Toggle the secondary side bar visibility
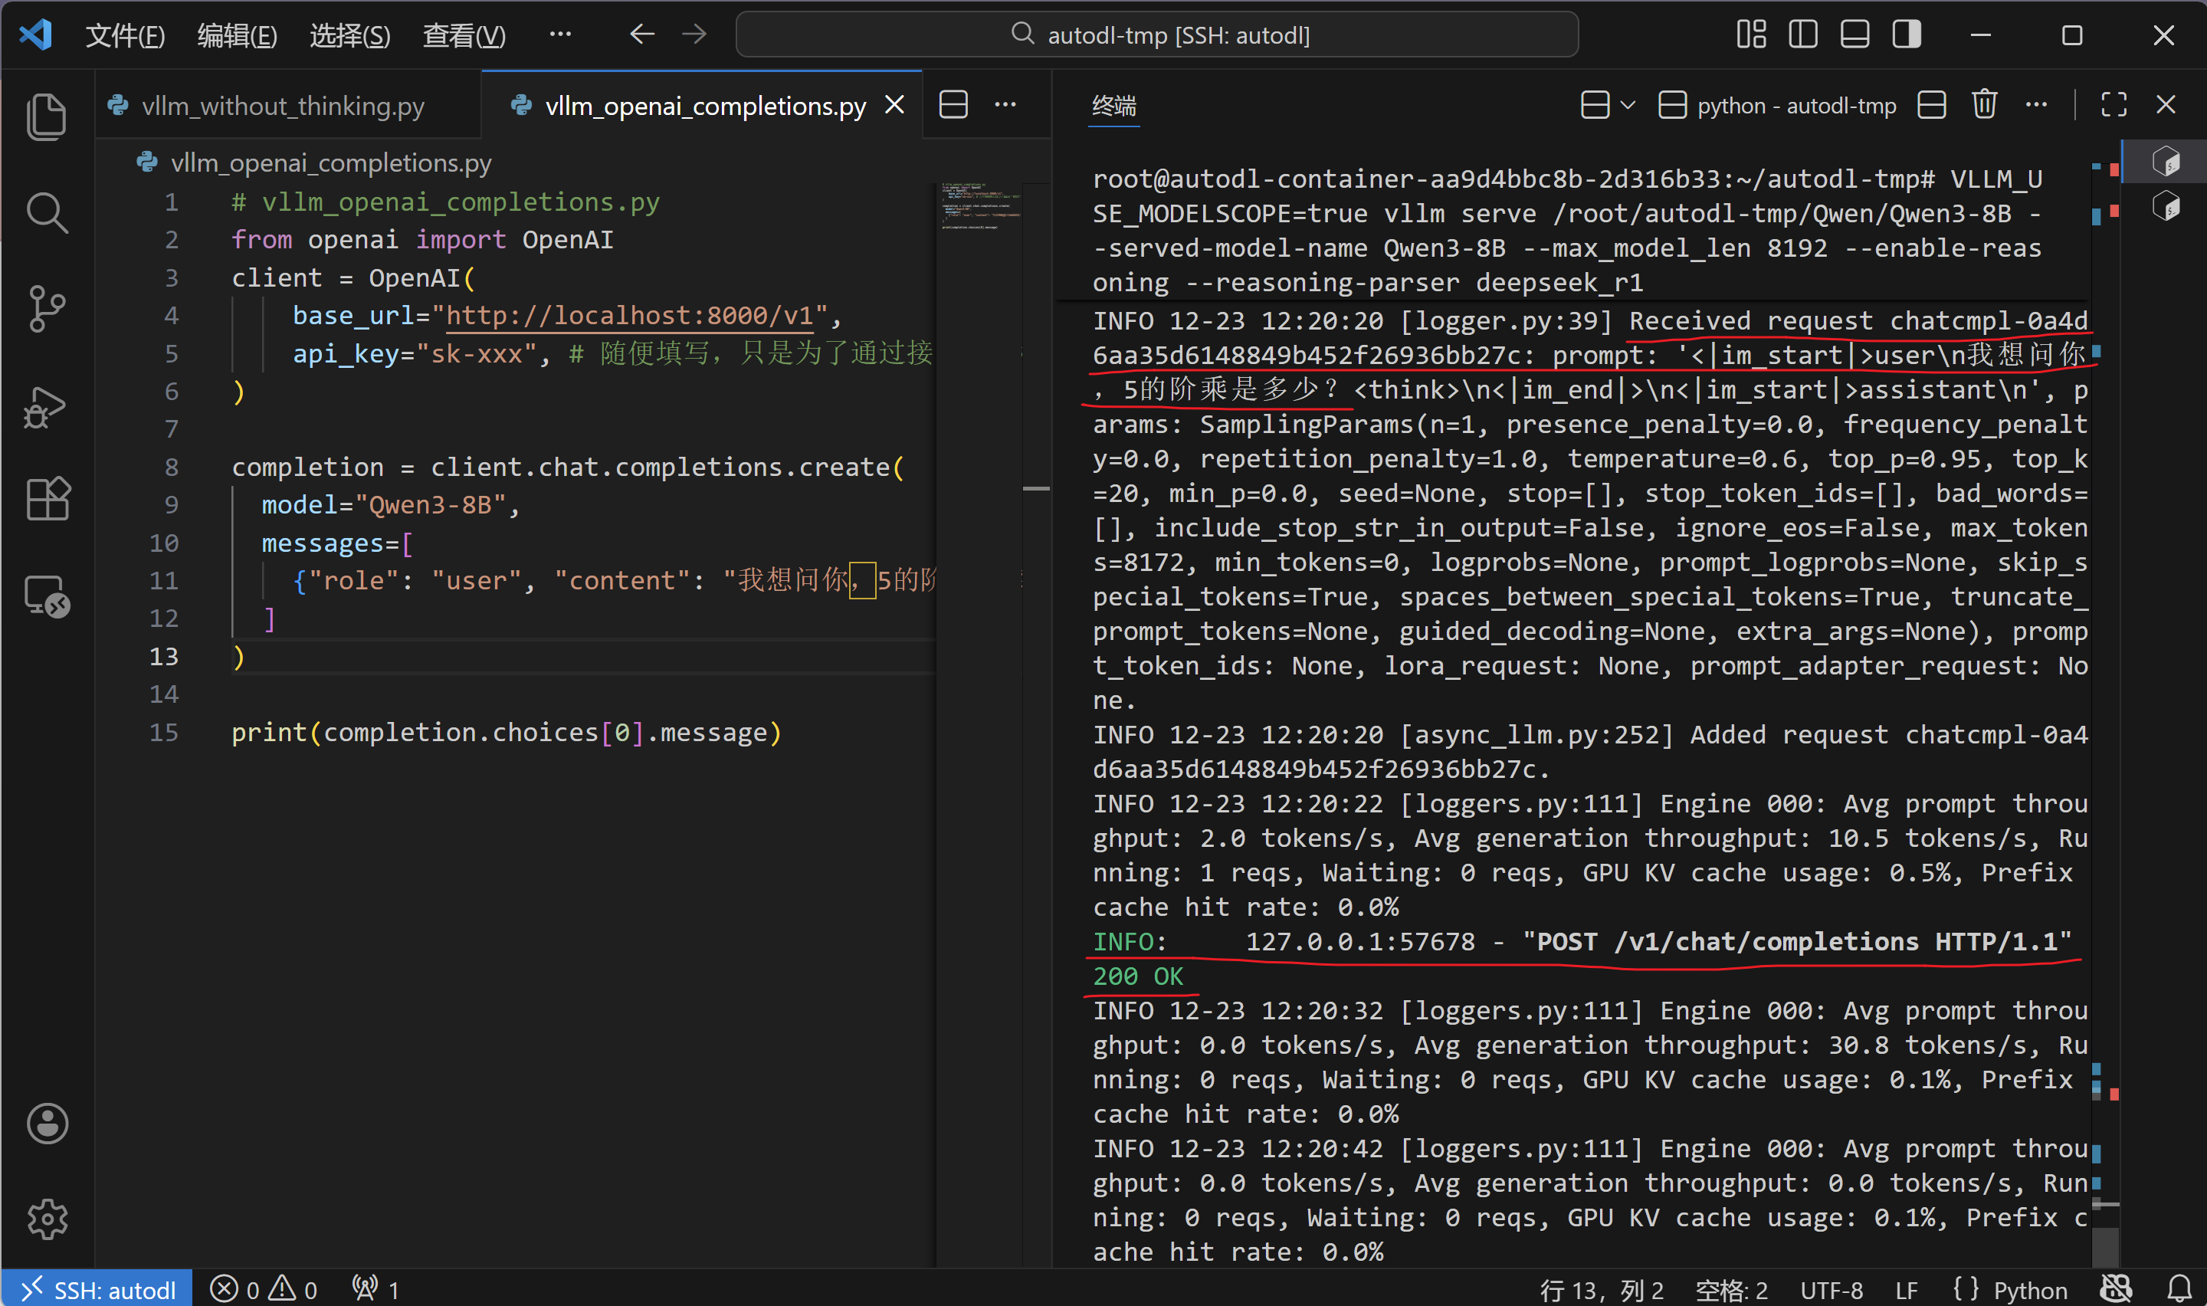This screenshot has width=2207, height=1306. pos(1906,35)
